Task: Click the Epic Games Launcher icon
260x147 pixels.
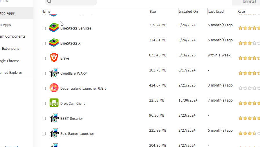Action: pos(54,133)
